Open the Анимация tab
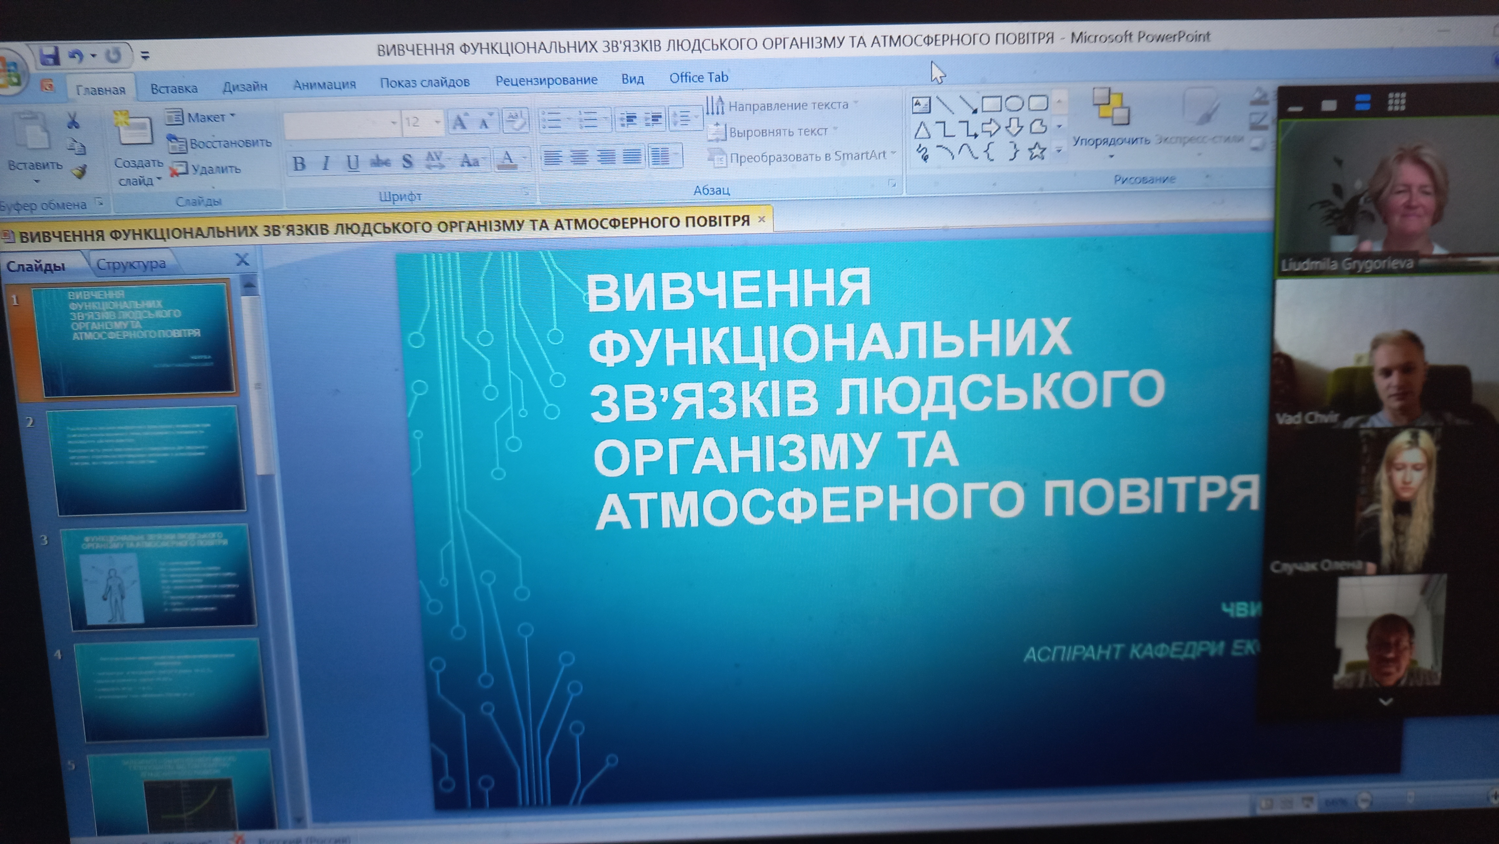This screenshot has height=844, width=1499. click(324, 84)
